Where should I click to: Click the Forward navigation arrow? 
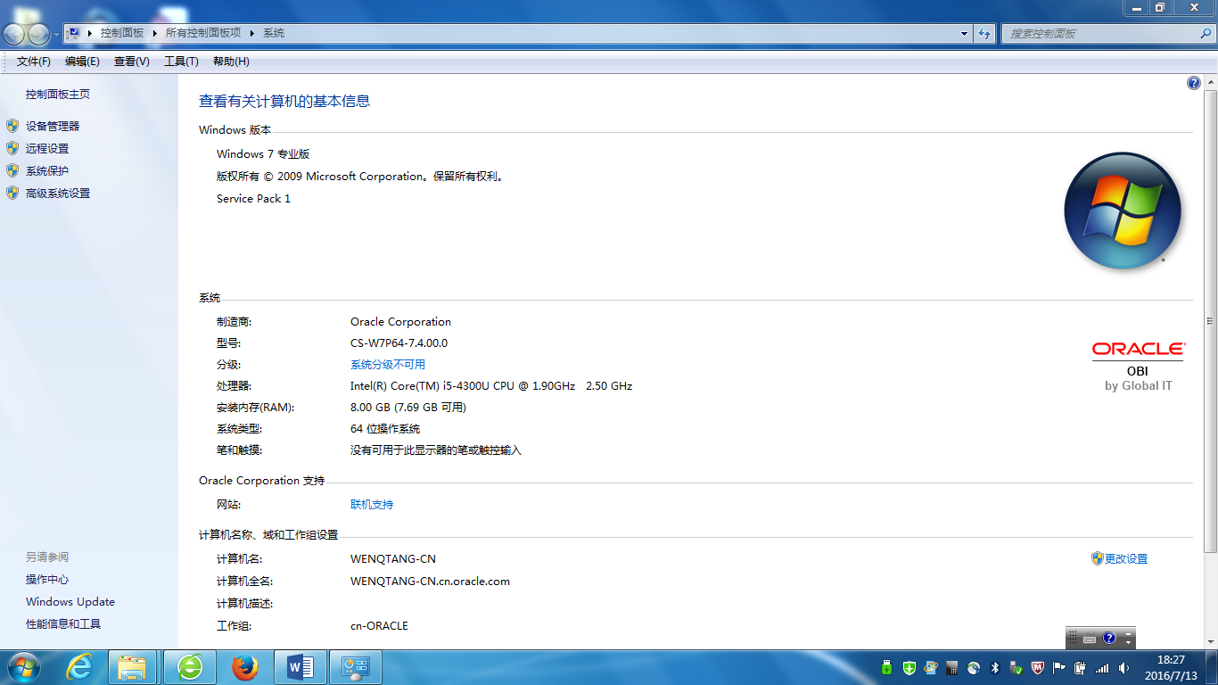pyautogui.click(x=38, y=34)
